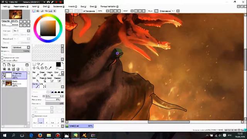Show the color wheel panel icon
Viewport: 247px width, 139px height.
tap(34, 11)
